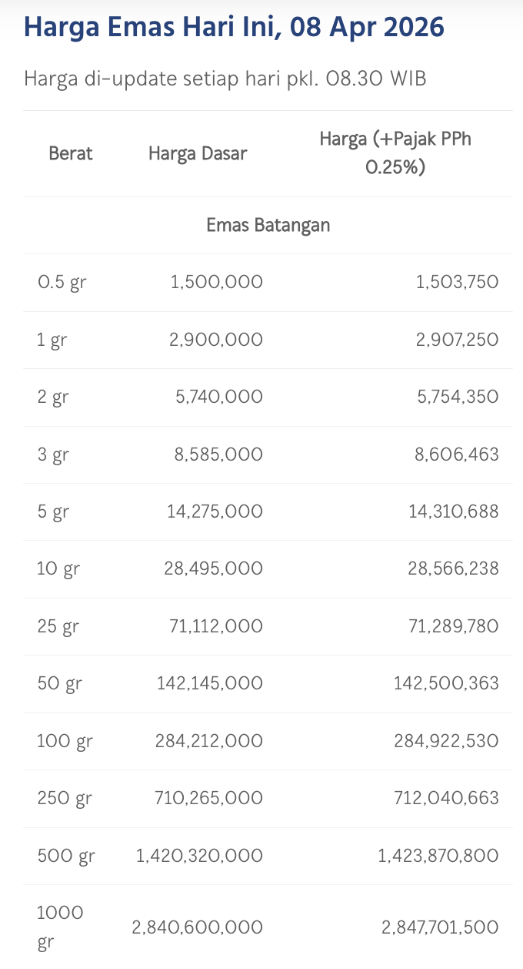Click base price 14,275,000 for 5 gr

pos(215,511)
